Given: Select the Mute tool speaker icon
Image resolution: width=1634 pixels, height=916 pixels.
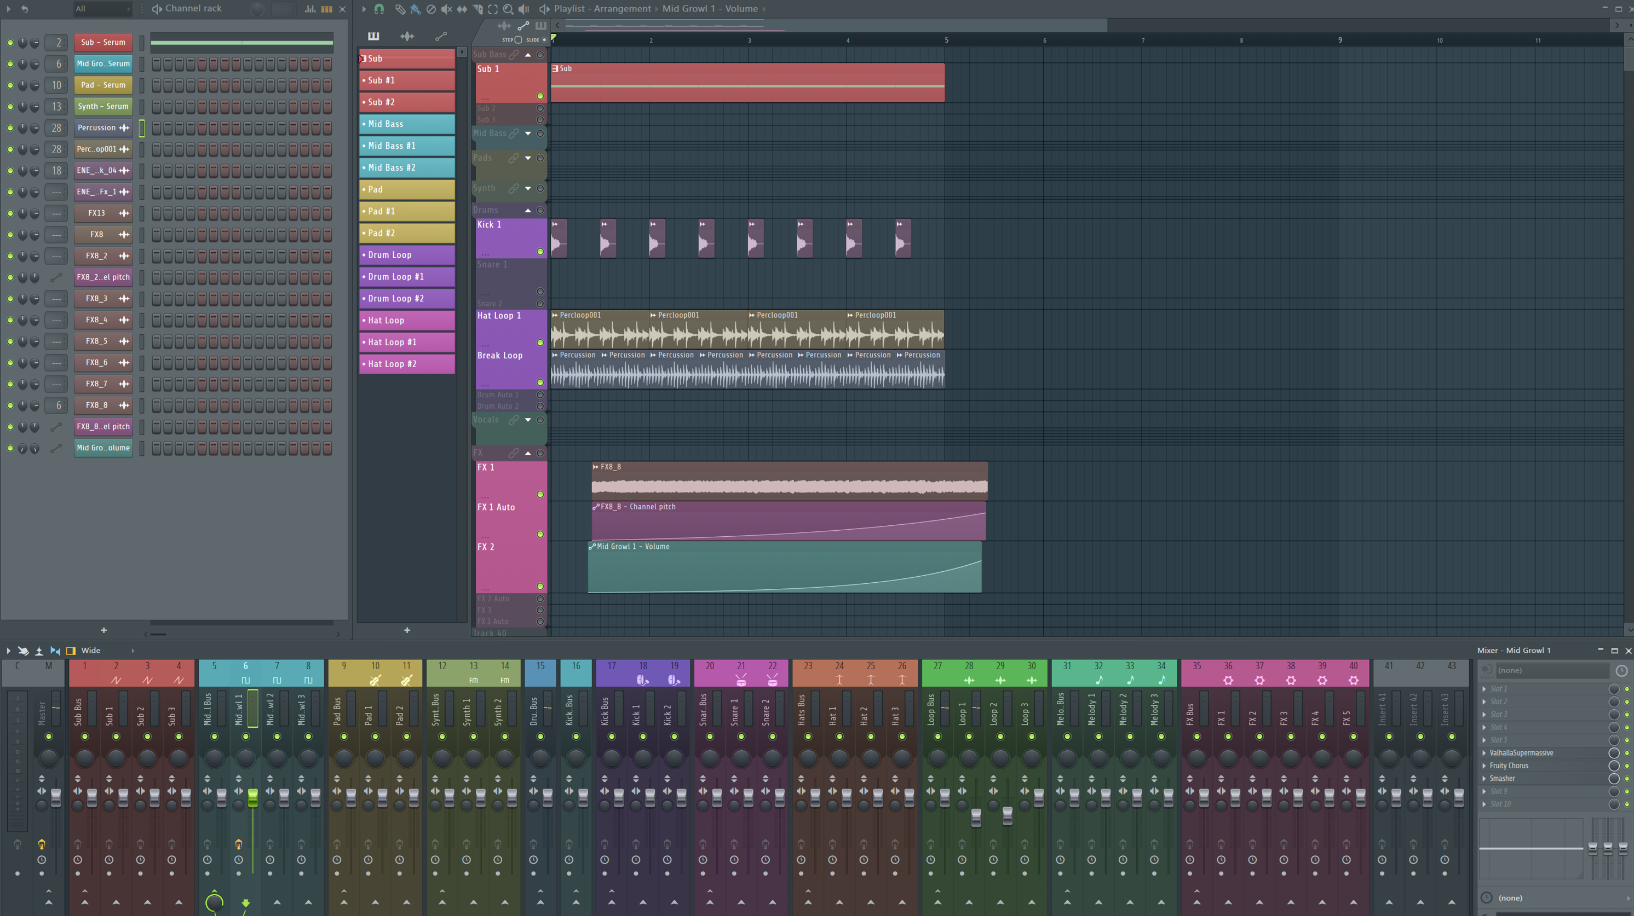Looking at the screenshot, I should click(x=447, y=9).
